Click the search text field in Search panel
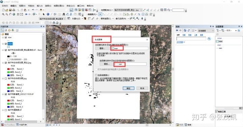Image resolution: width=243 pixels, height=127 pixels. click(191, 38)
